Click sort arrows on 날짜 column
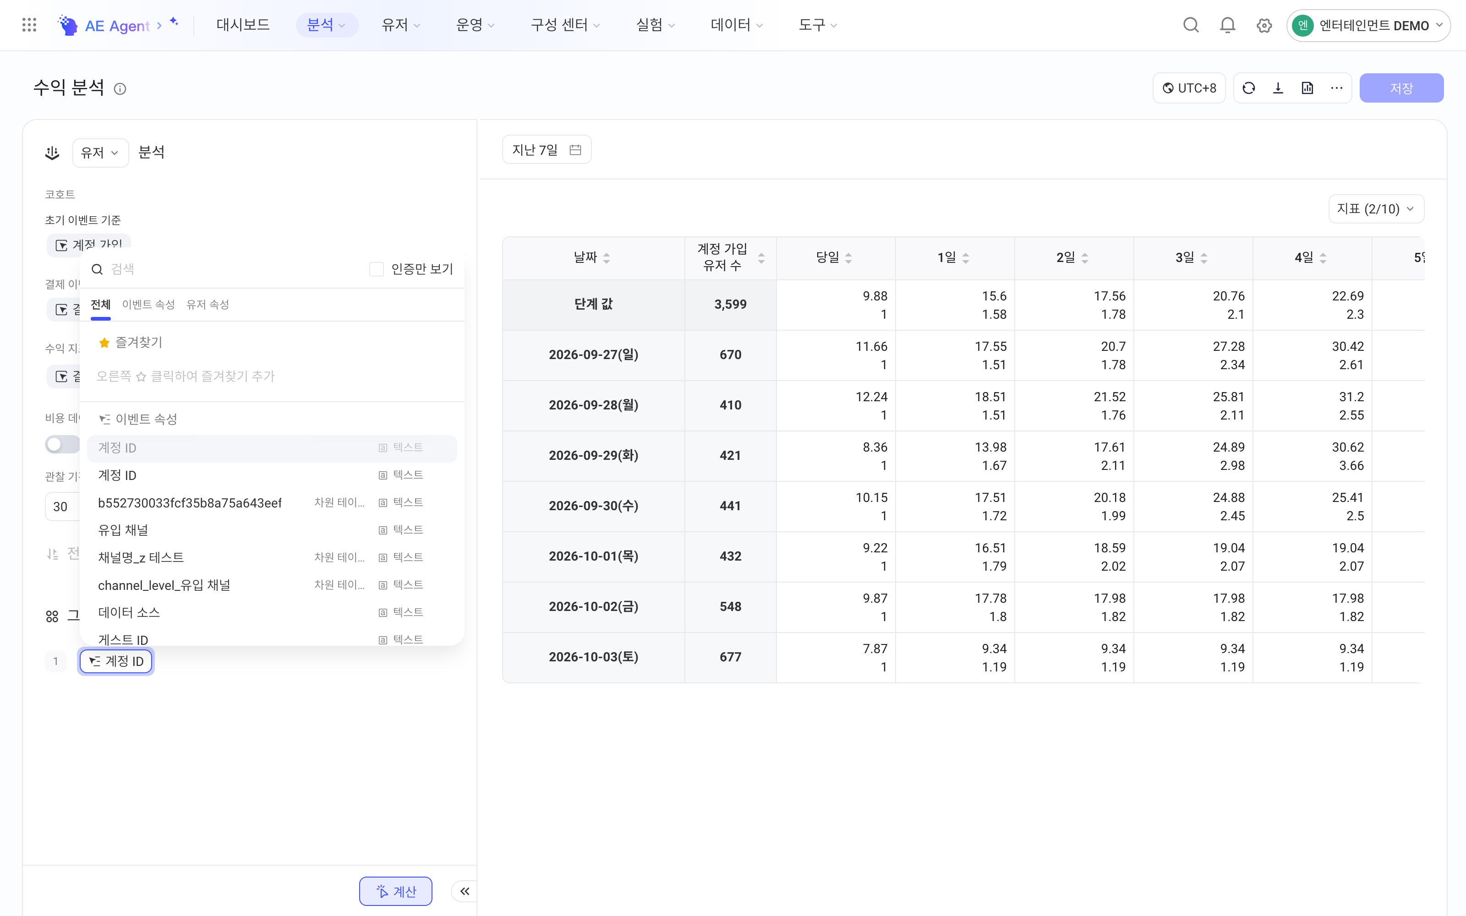The height and width of the screenshot is (916, 1466). click(x=607, y=258)
